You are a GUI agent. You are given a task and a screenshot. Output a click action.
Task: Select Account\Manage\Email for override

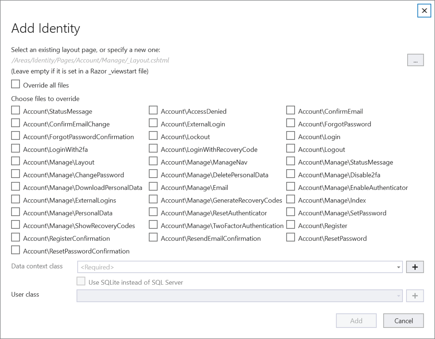pos(153,186)
